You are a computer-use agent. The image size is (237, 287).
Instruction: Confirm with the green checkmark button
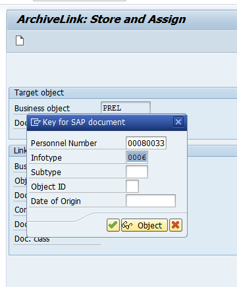113,225
